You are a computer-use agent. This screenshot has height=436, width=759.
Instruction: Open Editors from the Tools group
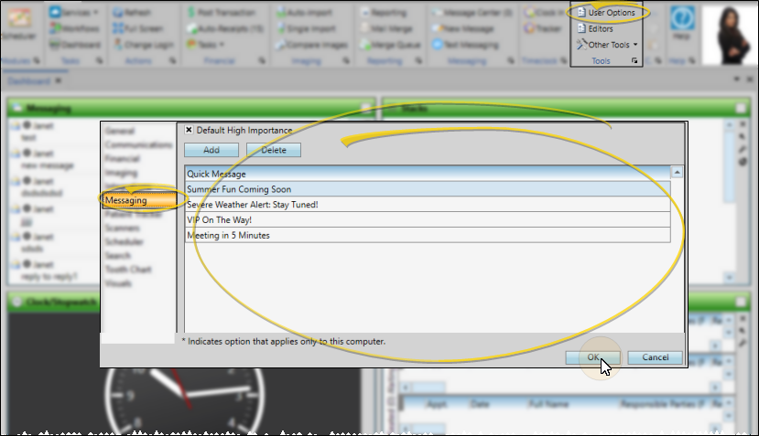(x=600, y=29)
